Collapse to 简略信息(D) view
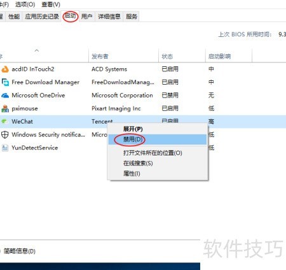 coord(20,251)
